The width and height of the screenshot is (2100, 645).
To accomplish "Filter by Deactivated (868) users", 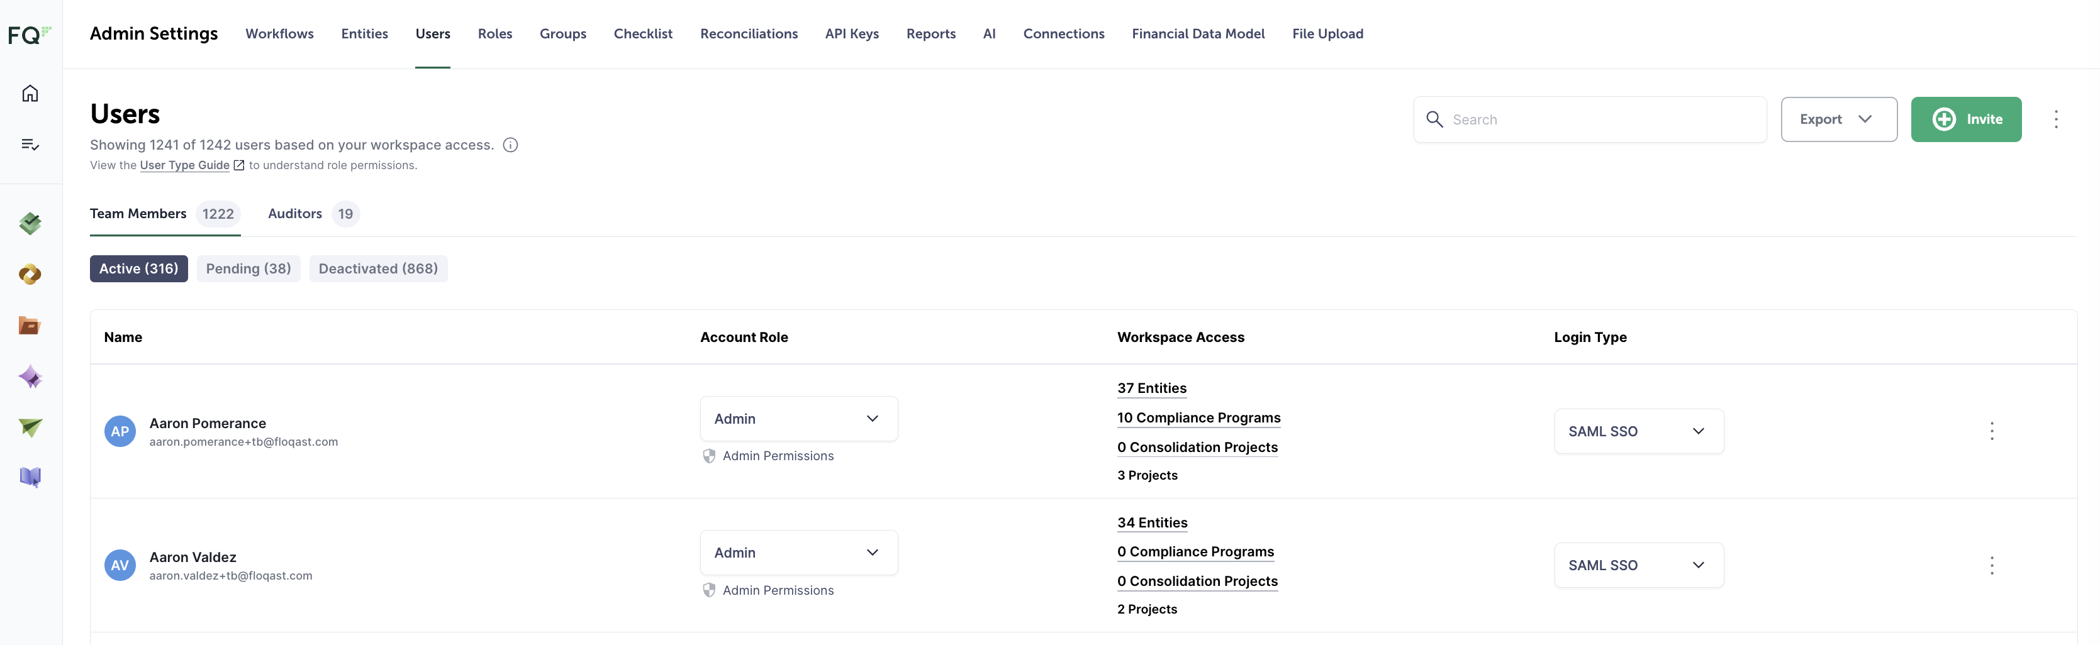I will click(378, 269).
